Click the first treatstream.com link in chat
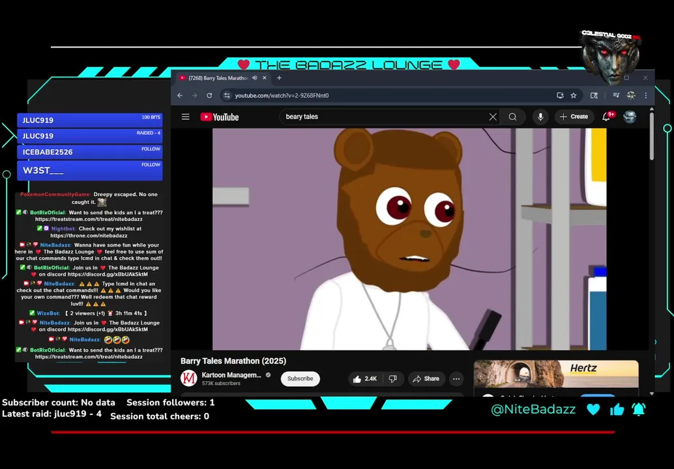674x469 pixels. pos(89,220)
